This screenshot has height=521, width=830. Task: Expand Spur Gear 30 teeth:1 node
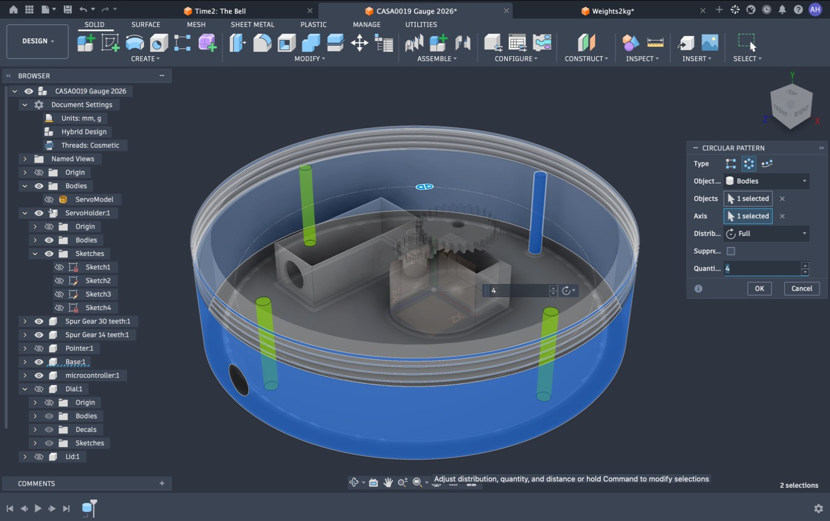point(25,321)
